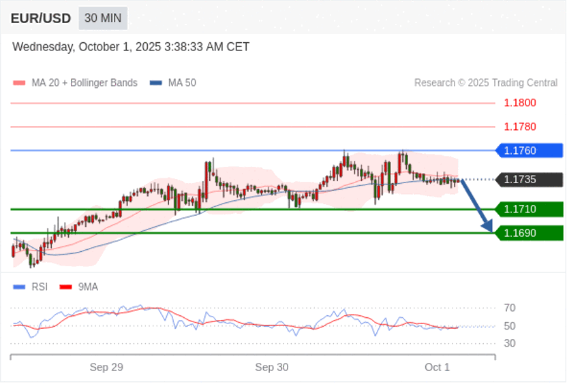Click the Wednesday, October 1, 2025 timestamp text
Viewport: 567px width, 384px height.
(x=131, y=47)
